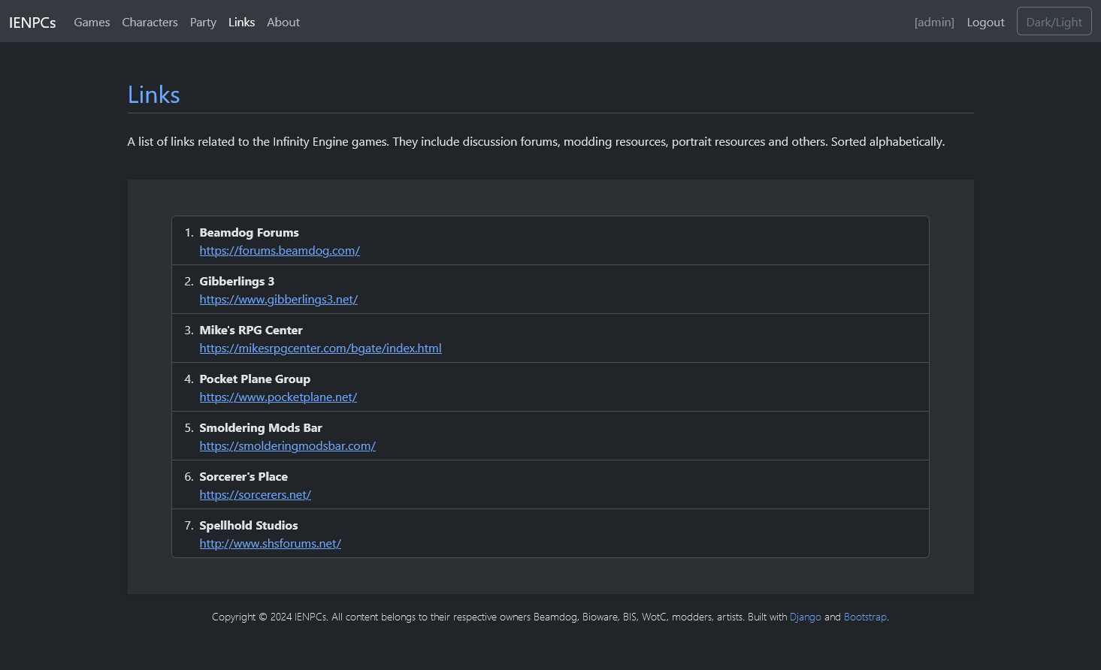Visit the gibberlings3.net link
The width and height of the screenshot is (1101, 670).
pos(278,300)
